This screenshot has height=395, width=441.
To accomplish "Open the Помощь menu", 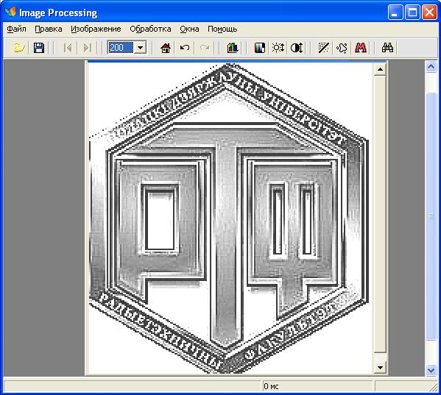I will point(222,29).
